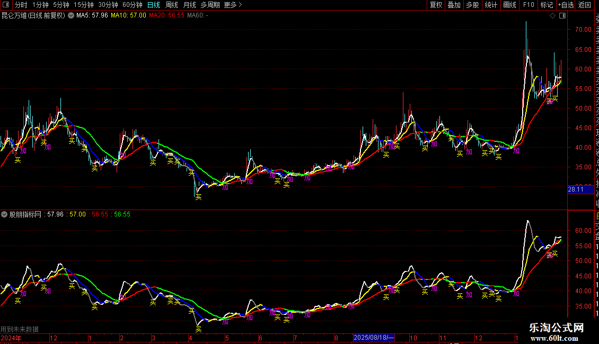Click the 用到未来数据 notice text
The image size is (599, 344).
point(20,329)
